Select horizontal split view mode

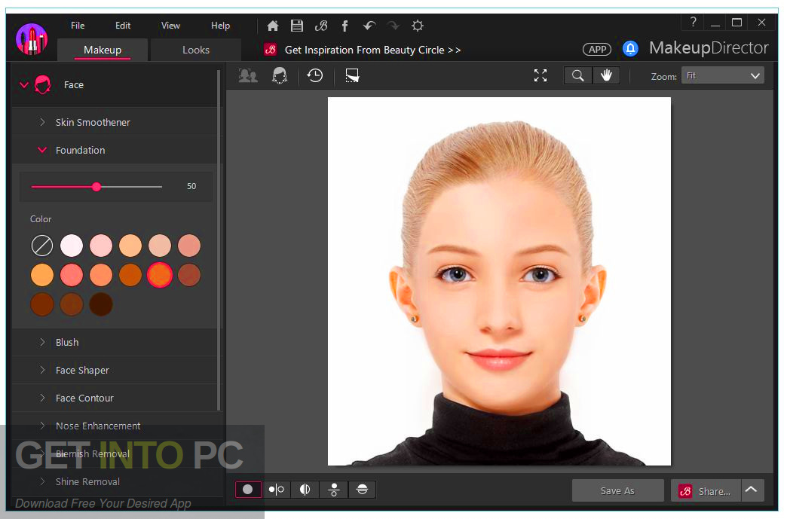point(362,490)
